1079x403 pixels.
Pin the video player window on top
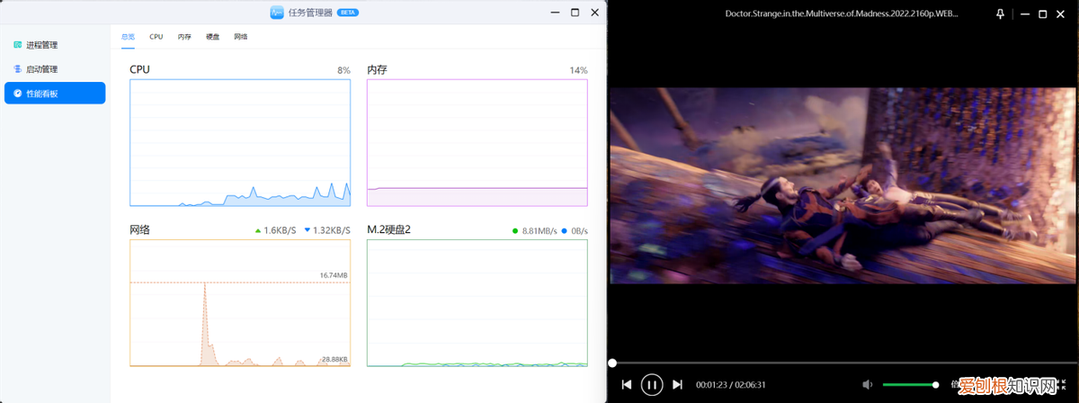1000,13
